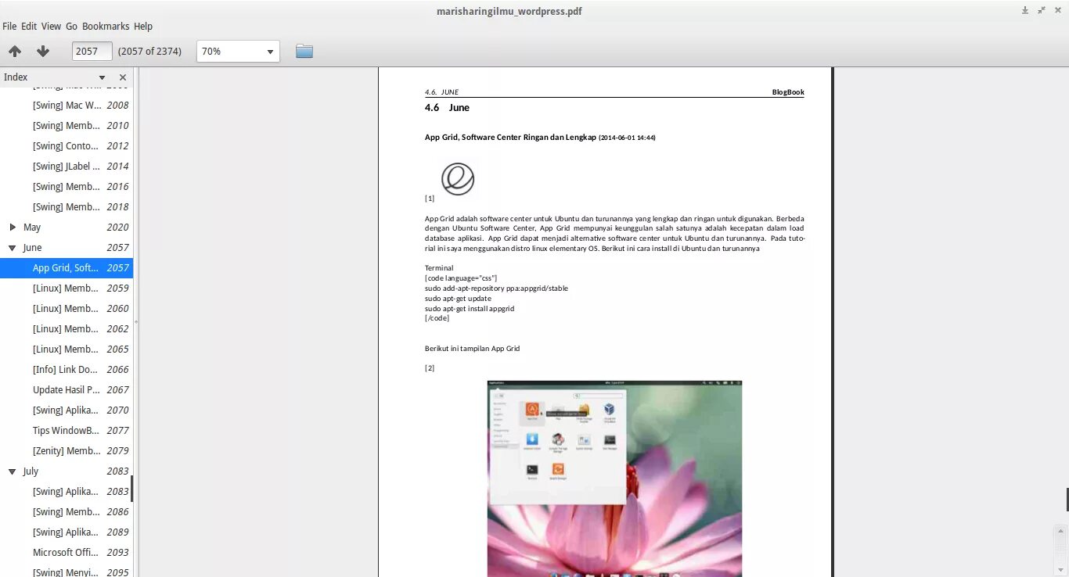This screenshot has width=1069, height=577.
Task: Click the title bar download arrow icon
Action: click(1025, 10)
